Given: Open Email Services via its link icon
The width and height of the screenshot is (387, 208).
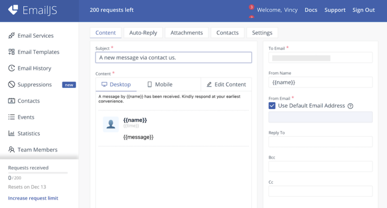Looking at the screenshot, I should pyautogui.click(x=12, y=36).
